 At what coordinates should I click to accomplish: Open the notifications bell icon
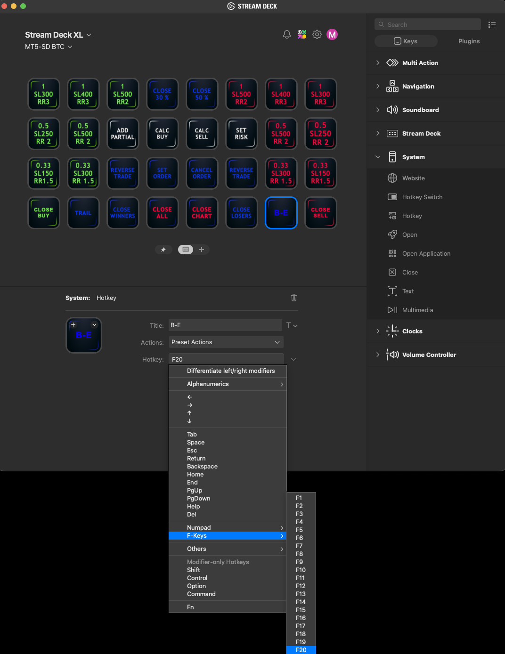coord(286,34)
